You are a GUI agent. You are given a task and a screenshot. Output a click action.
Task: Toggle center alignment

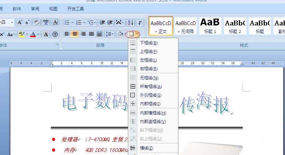tap(75, 34)
